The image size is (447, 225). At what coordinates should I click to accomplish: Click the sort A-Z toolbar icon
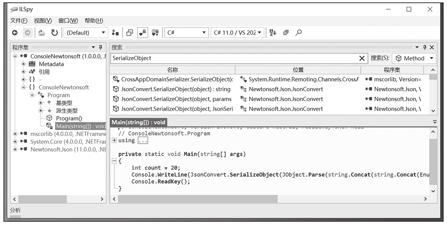[273, 33]
